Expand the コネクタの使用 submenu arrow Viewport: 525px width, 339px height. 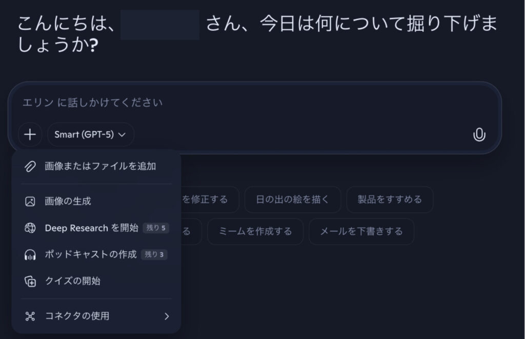(x=166, y=316)
